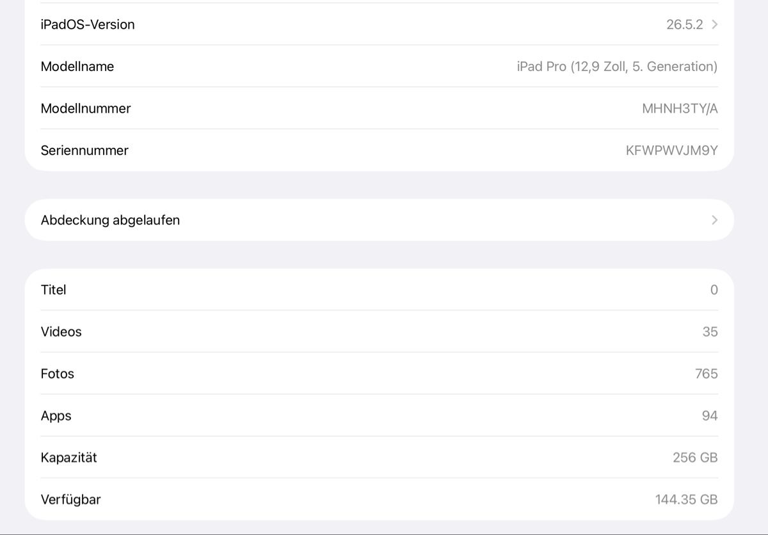Select serial number KFWPWVJM9Y
Image resolution: width=768 pixels, height=535 pixels.
click(x=672, y=150)
